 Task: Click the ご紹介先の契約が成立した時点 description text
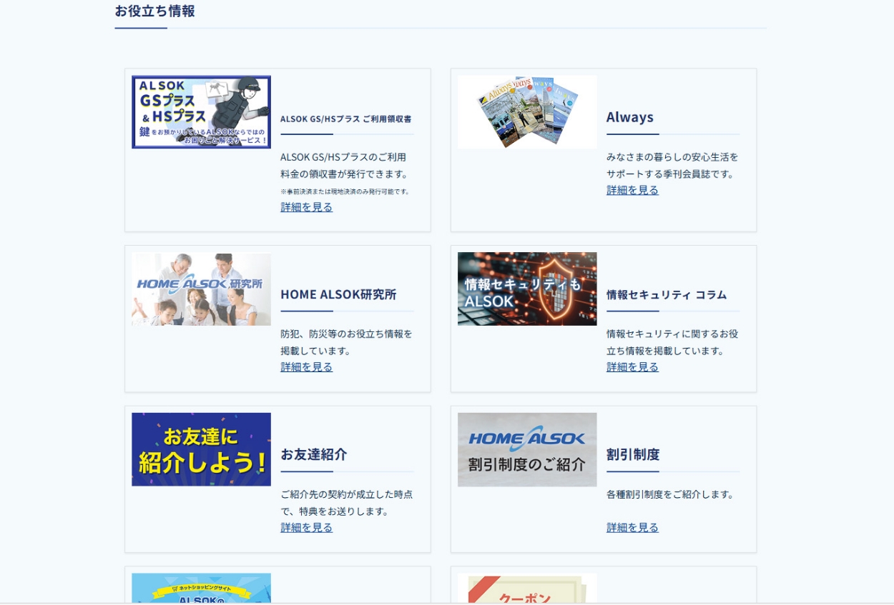click(x=347, y=503)
